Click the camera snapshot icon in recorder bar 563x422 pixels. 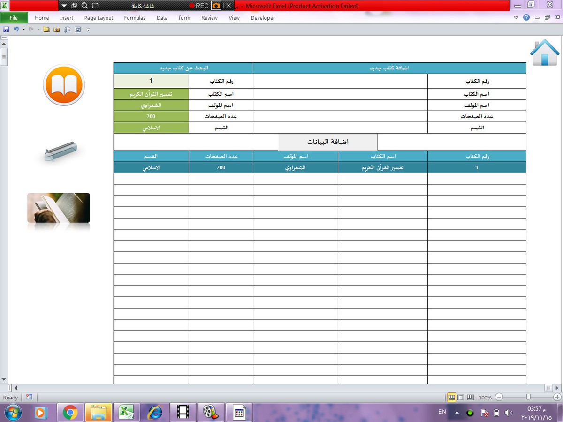[216, 6]
